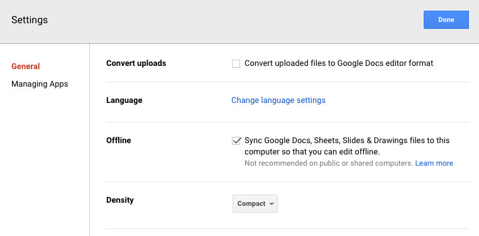Select the General settings tab
The height and width of the screenshot is (236, 479).
[x=26, y=67]
